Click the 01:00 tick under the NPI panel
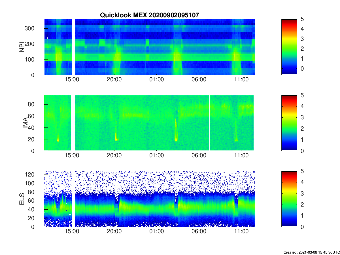The image size is (340, 255). (x=156, y=80)
